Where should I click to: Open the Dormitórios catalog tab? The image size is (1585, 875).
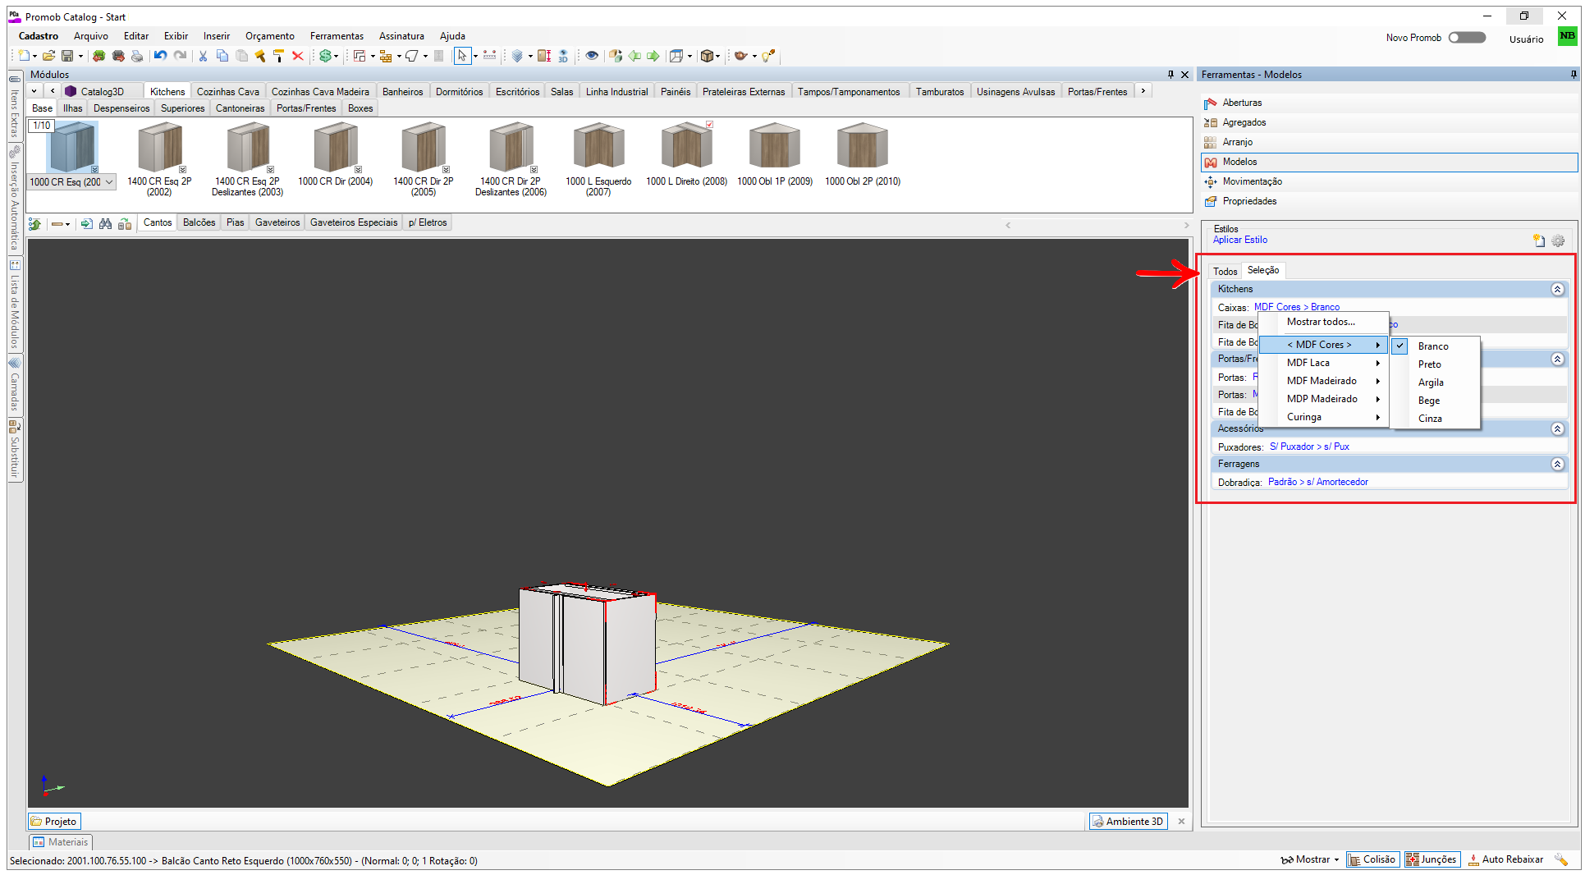459,92
